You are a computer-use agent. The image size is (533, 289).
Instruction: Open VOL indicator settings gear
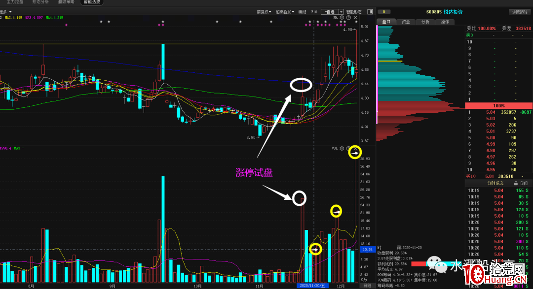click(342, 149)
